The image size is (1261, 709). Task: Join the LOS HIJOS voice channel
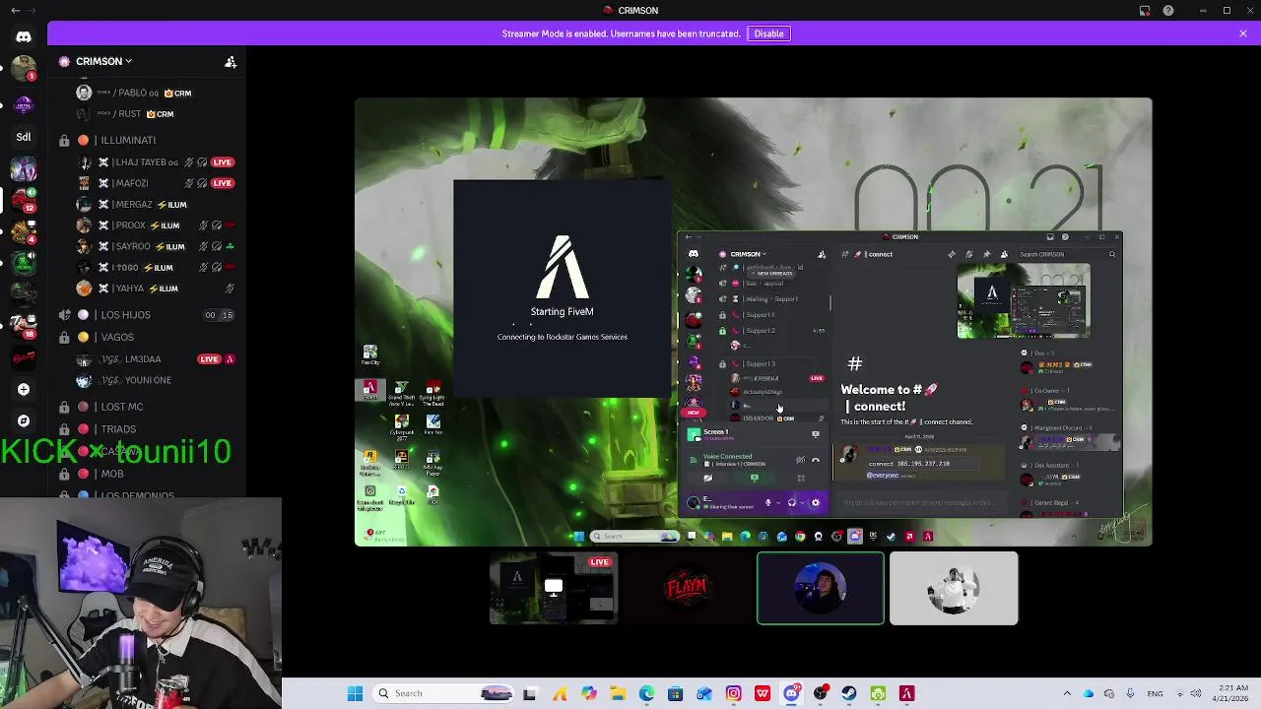148,315
